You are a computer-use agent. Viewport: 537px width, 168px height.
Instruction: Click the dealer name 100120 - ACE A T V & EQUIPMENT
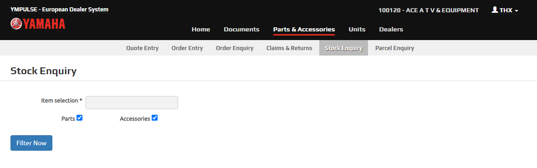tap(429, 10)
